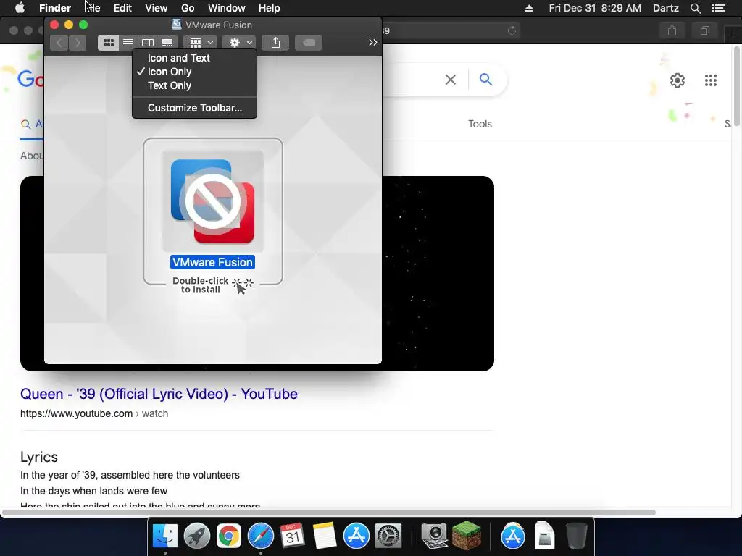Viewport: 742px width, 556px height.
Task: Open the Finder menu in menu bar
Action: [x=55, y=7]
